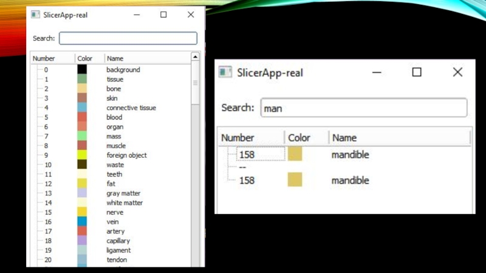Click the empty Search field in left window

[x=128, y=38]
